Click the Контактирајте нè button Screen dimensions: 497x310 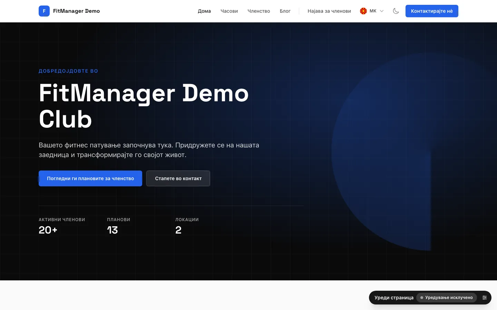432,11
